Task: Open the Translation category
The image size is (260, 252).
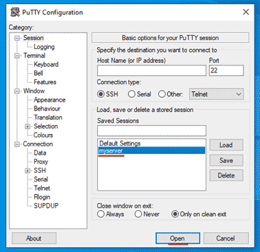Action: point(48,117)
